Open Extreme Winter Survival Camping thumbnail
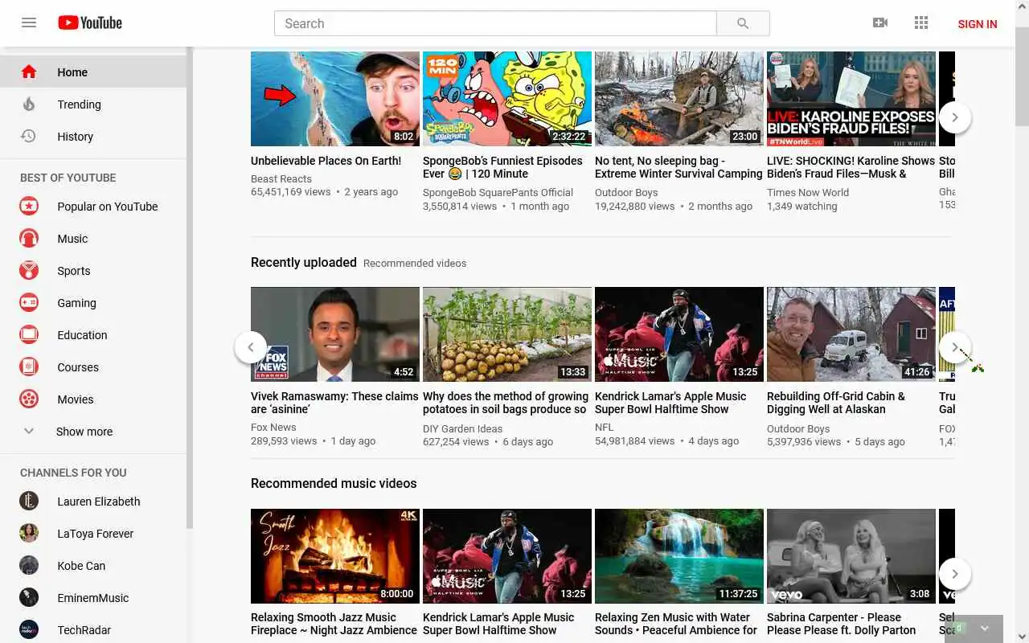The height and width of the screenshot is (643, 1029). [x=679, y=99]
